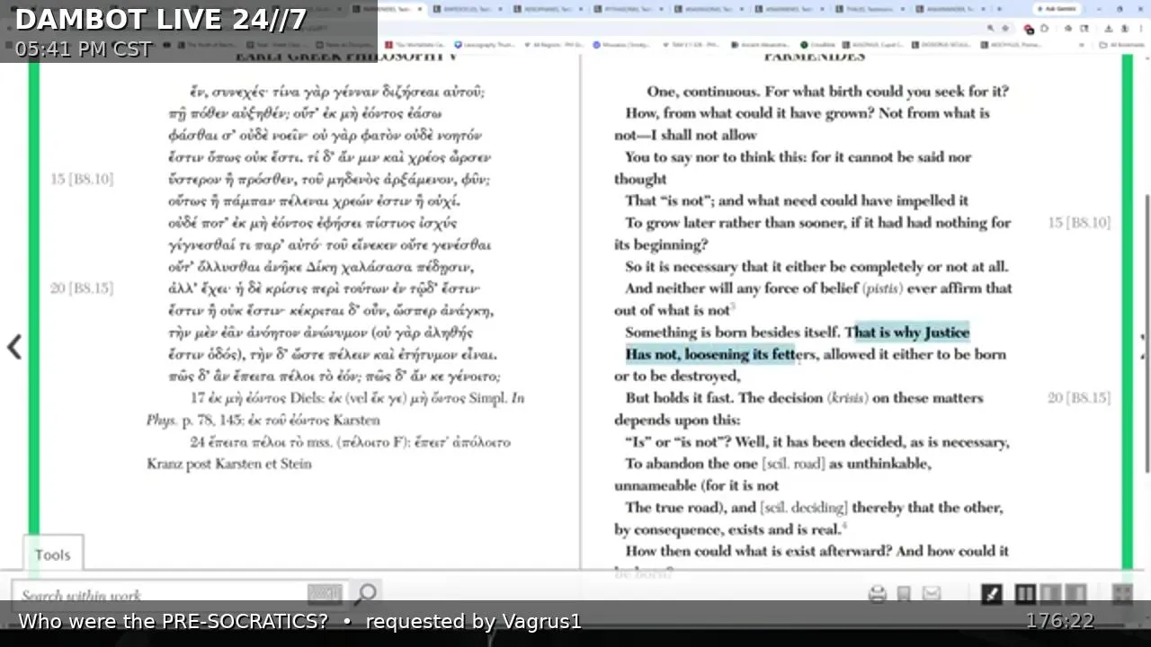Go to the previous page with the left arrow
Viewport: 1151px width, 647px height.
[x=14, y=347]
